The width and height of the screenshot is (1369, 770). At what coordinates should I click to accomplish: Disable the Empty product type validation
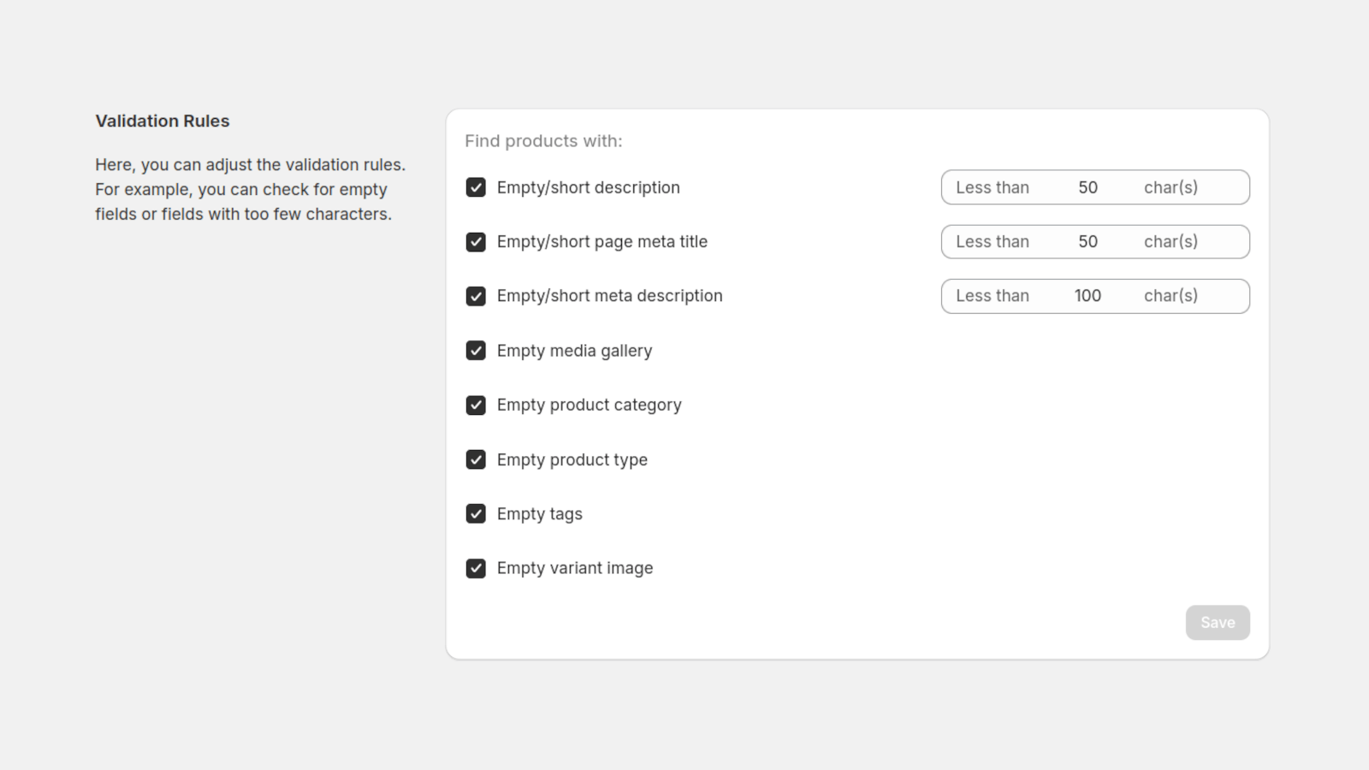476,459
